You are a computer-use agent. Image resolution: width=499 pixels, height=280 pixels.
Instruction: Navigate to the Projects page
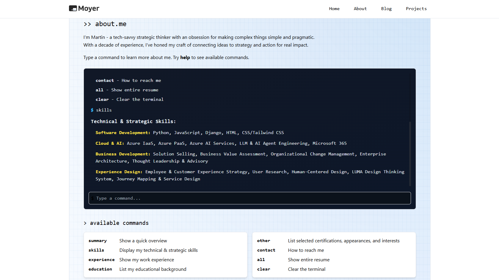416,9
